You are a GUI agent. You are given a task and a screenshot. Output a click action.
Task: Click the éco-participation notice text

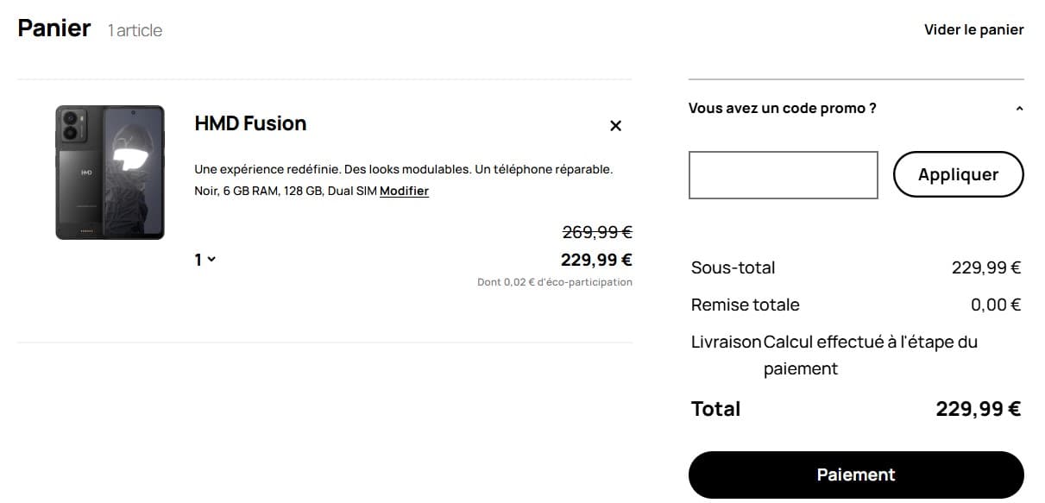(x=553, y=281)
